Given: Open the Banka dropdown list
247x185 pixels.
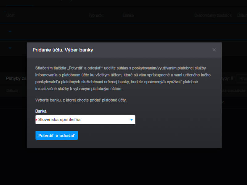Looking at the screenshot, I should 85,120.
